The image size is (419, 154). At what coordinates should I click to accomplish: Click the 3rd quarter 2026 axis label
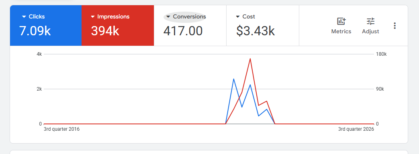(x=356, y=129)
